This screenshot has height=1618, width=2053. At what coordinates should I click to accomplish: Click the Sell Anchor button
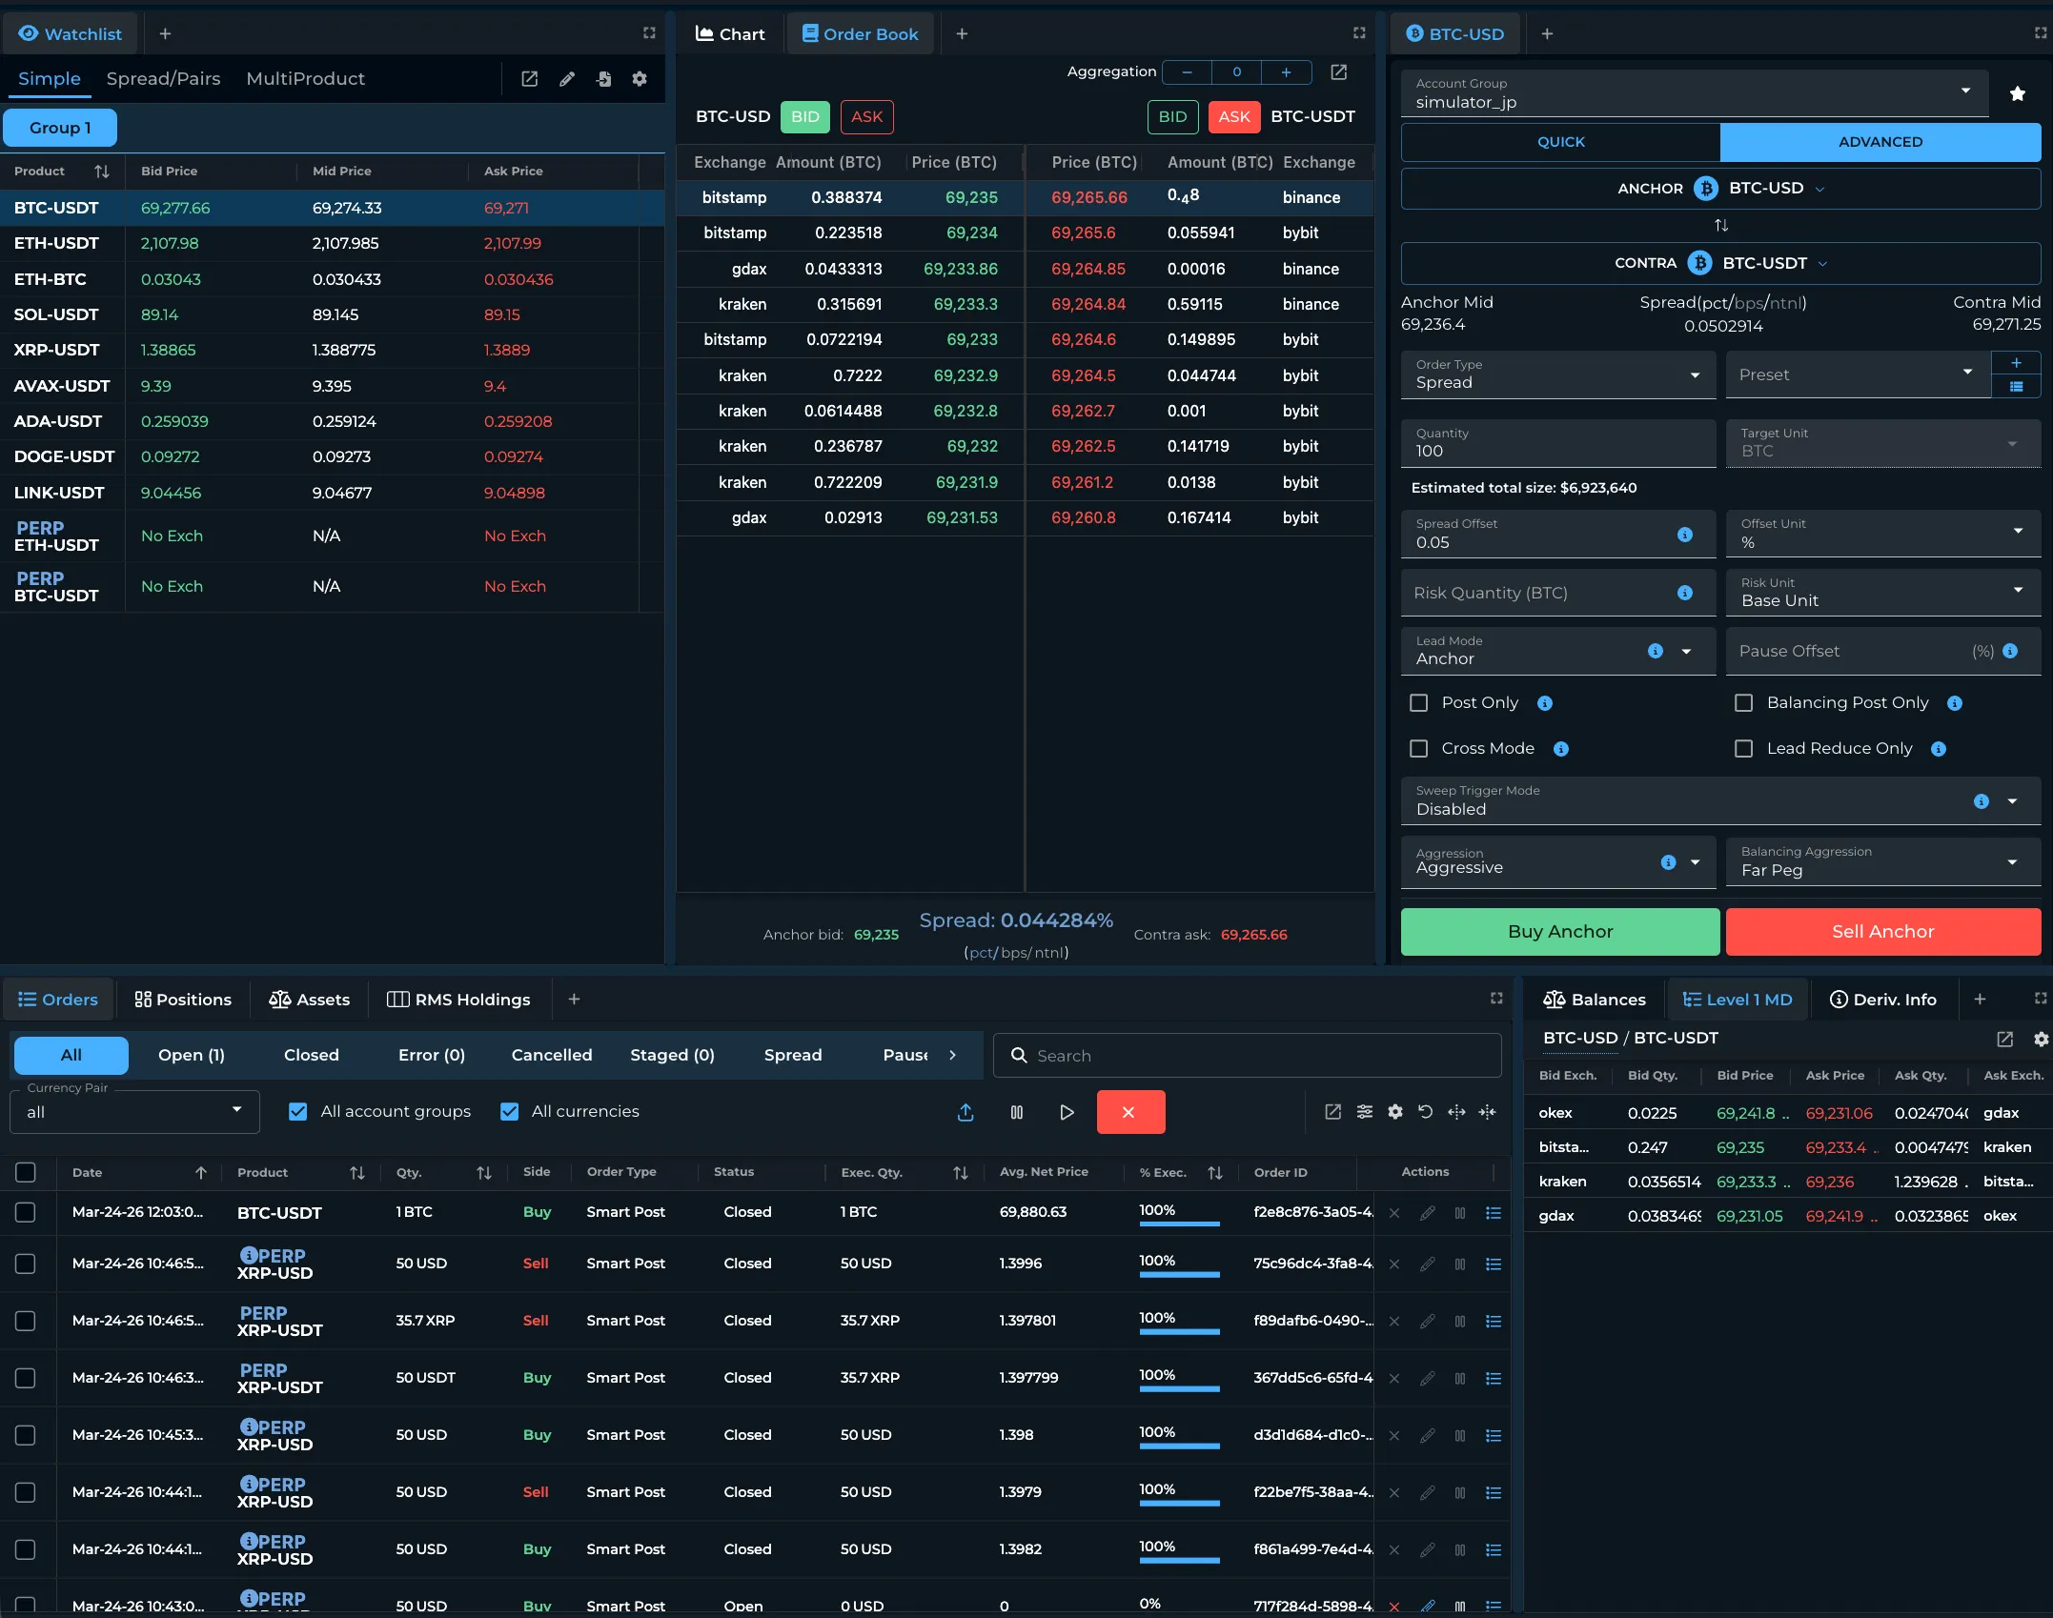pyautogui.click(x=1883, y=932)
